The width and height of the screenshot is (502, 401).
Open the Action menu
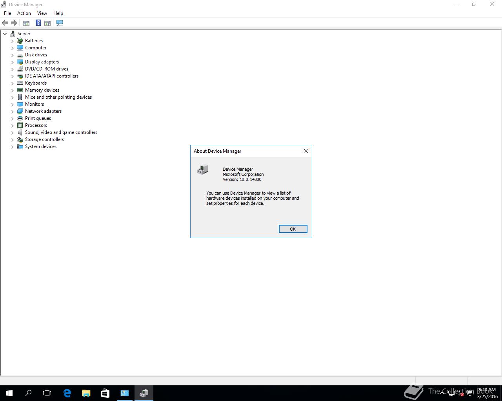(24, 13)
